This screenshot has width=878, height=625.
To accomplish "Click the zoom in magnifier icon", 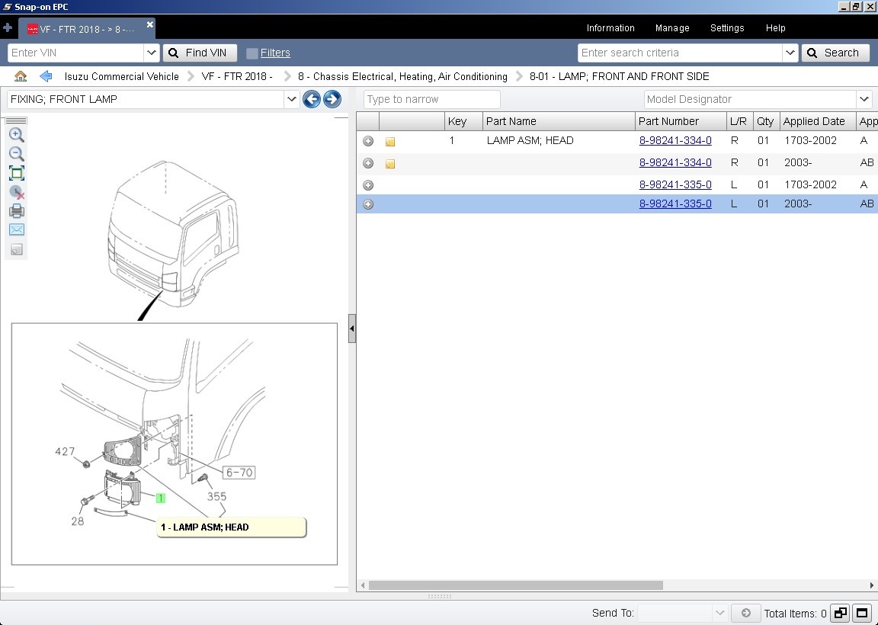I will click(x=16, y=135).
